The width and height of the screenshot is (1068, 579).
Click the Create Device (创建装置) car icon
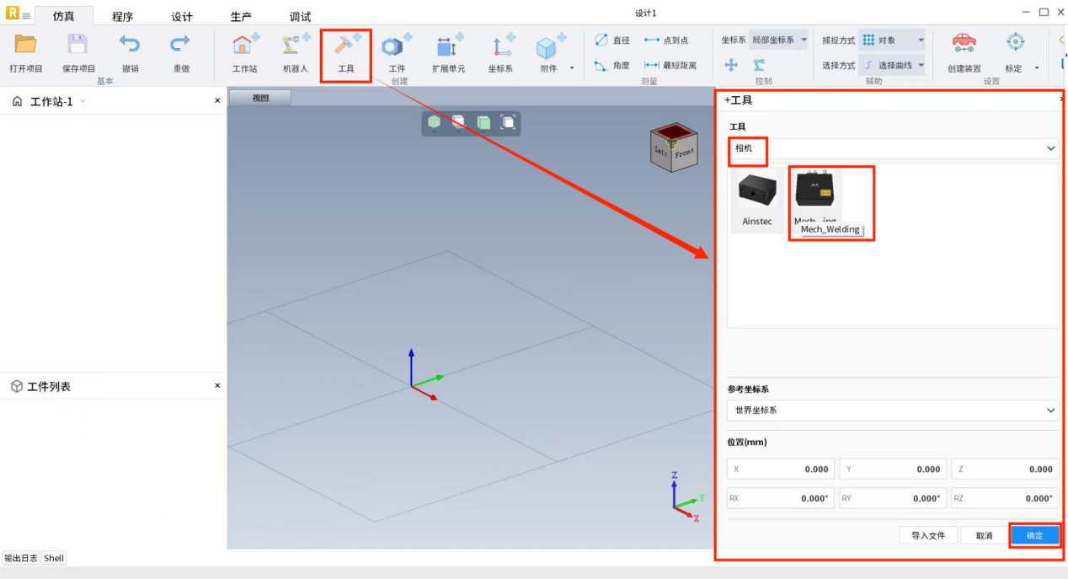(964, 46)
